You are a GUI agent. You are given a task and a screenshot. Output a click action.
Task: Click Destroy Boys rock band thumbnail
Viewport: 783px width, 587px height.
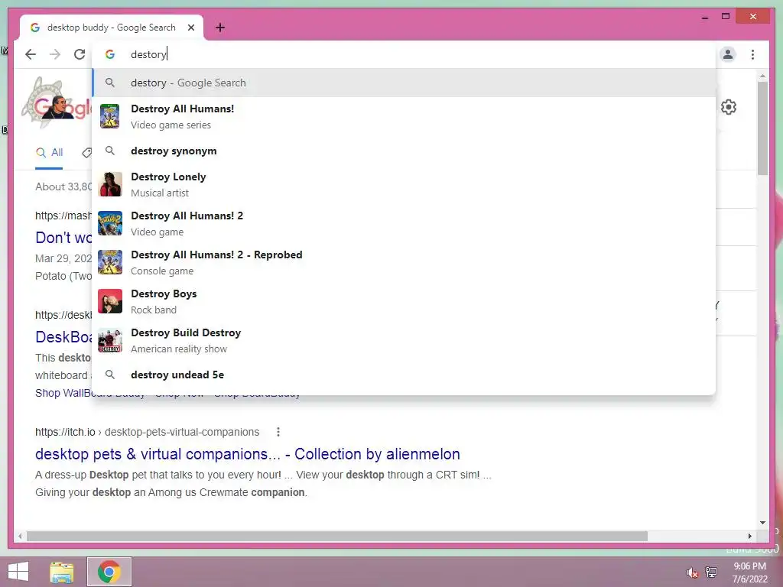[x=110, y=301]
